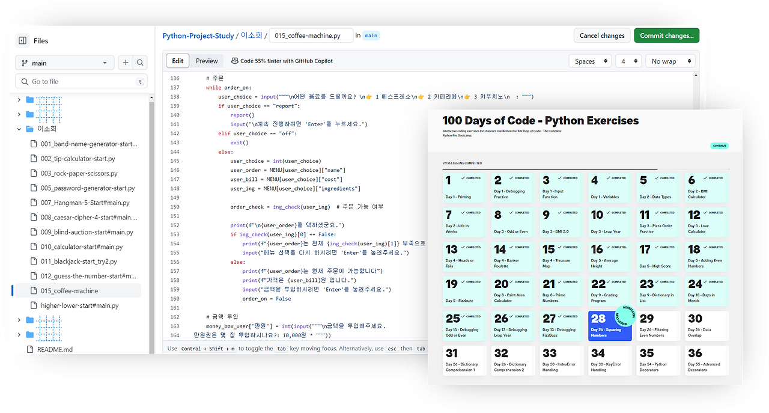Screen dimensions: 769x413
Task: Open the Python-Project-Study breadcrumb link
Action: tap(198, 35)
